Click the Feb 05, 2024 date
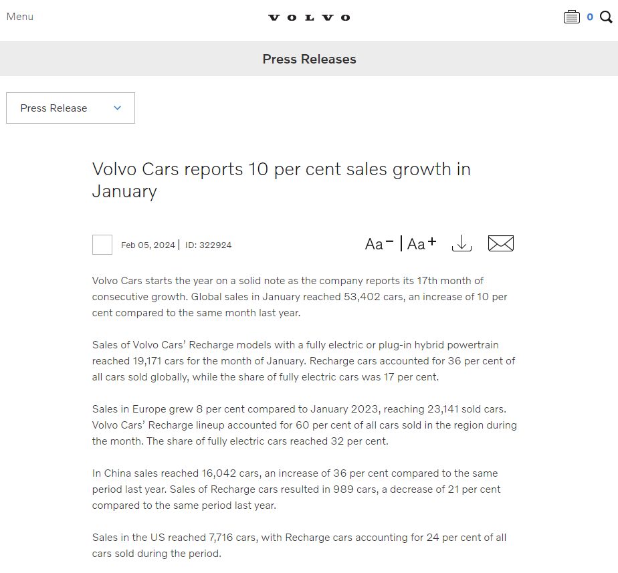618x573 pixels. tap(148, 245)
